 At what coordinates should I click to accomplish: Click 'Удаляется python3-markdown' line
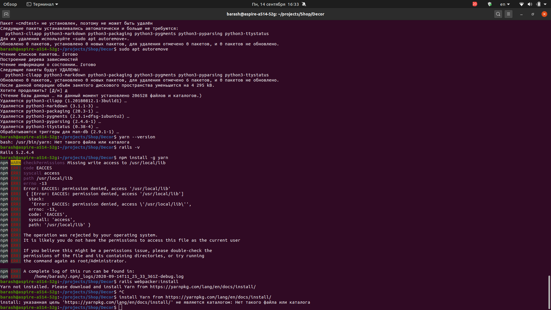click(49, 106)
